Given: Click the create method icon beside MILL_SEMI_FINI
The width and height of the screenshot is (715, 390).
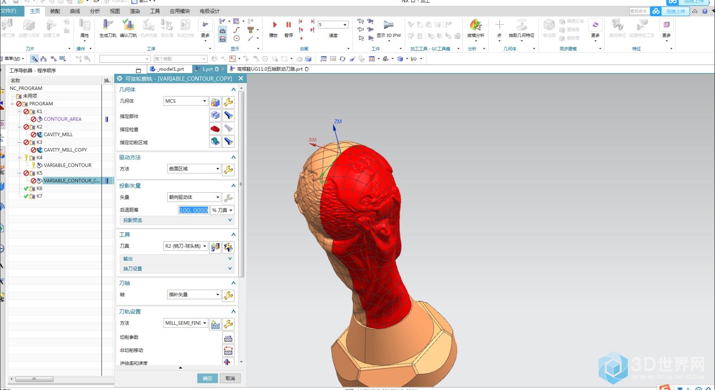Looking at the screenshot, I should [215, 324].
